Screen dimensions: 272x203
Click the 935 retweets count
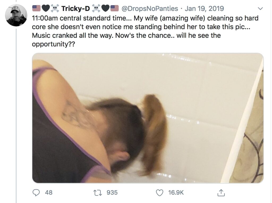tap(112, 193)
